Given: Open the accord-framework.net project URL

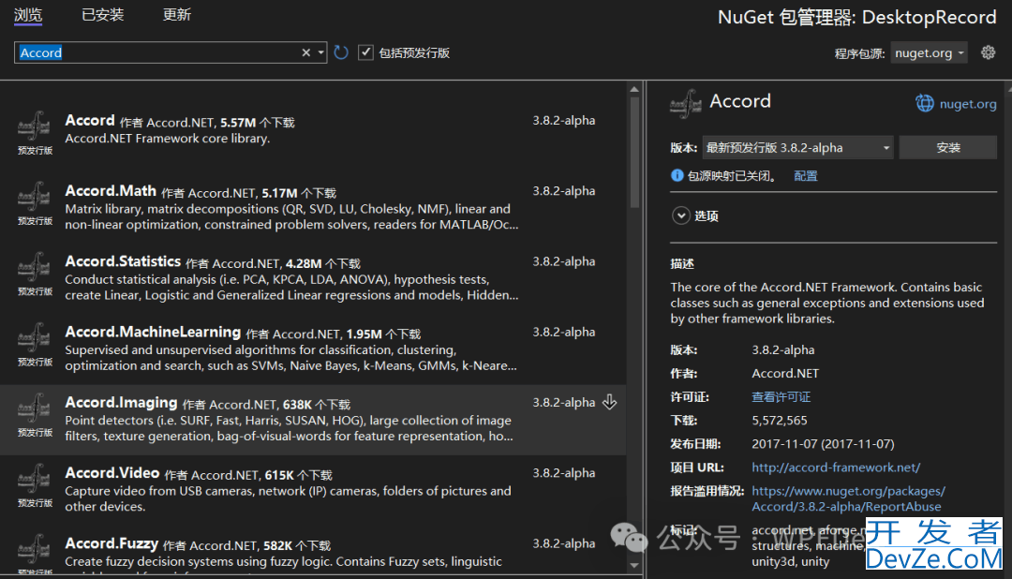Looking at the screenshot, I should coord(836,468).
